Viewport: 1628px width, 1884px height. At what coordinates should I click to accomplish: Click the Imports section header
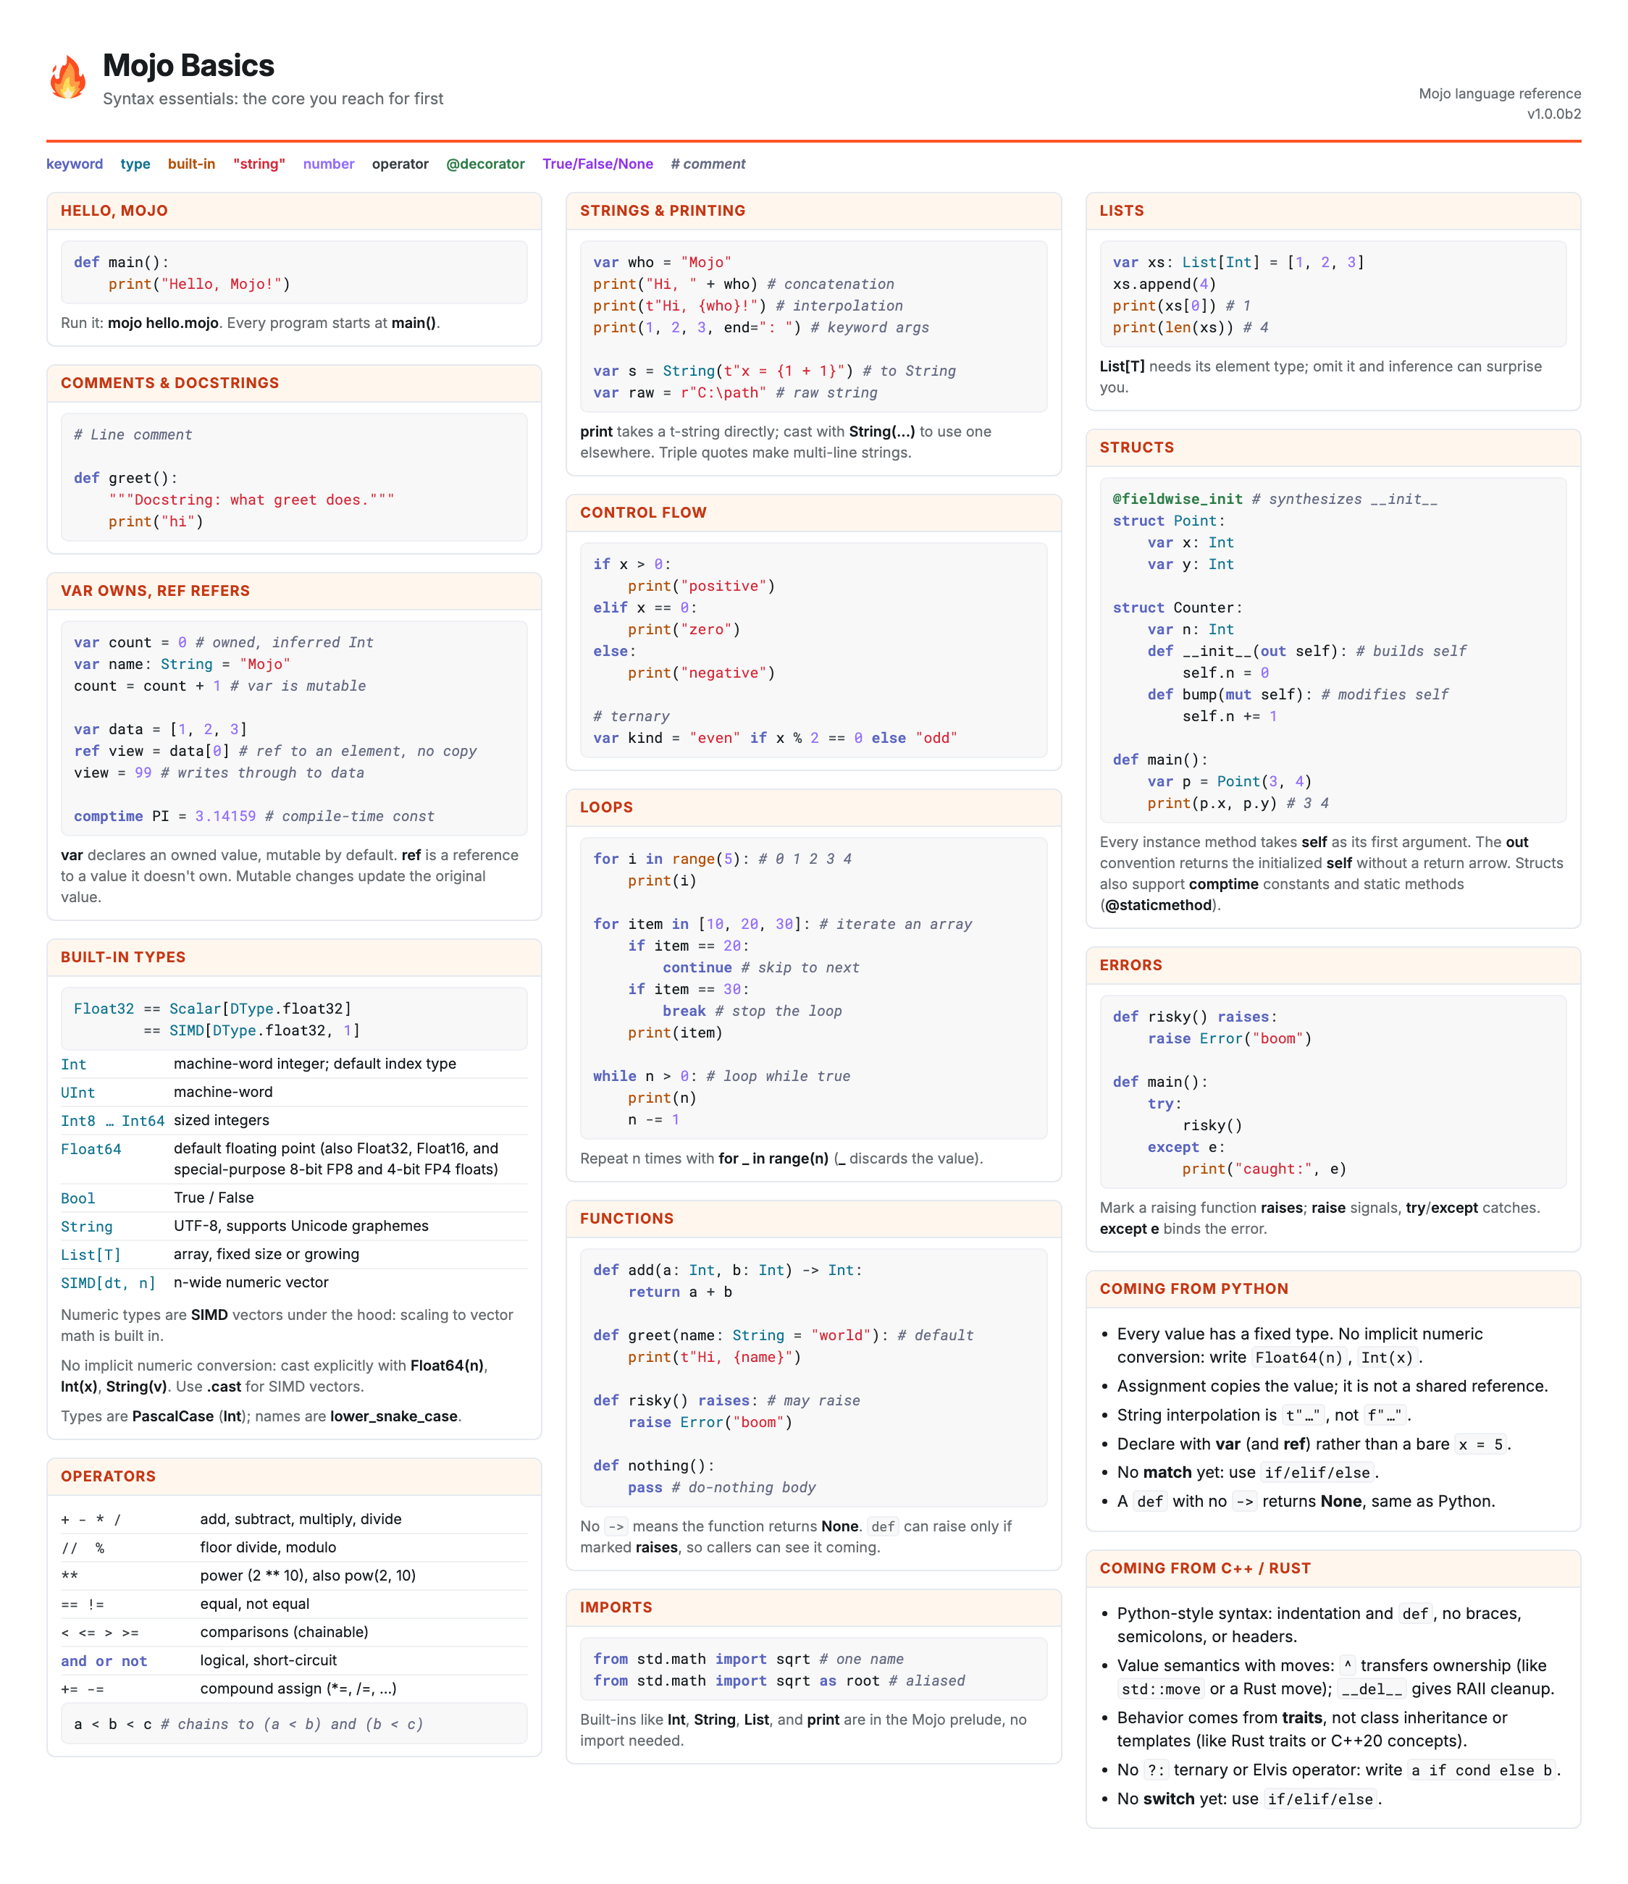click(x=813, y=1607)
